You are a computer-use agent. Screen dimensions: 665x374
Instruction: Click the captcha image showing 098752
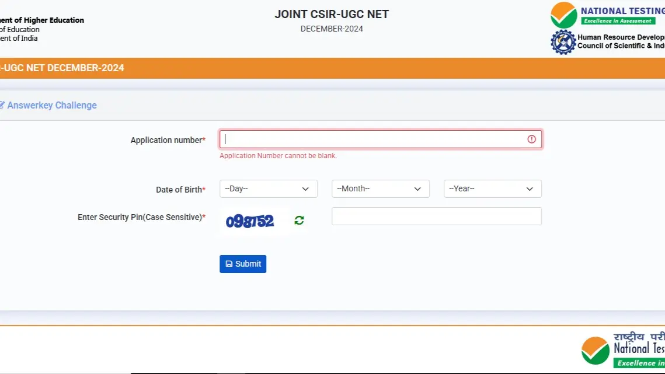251,221
